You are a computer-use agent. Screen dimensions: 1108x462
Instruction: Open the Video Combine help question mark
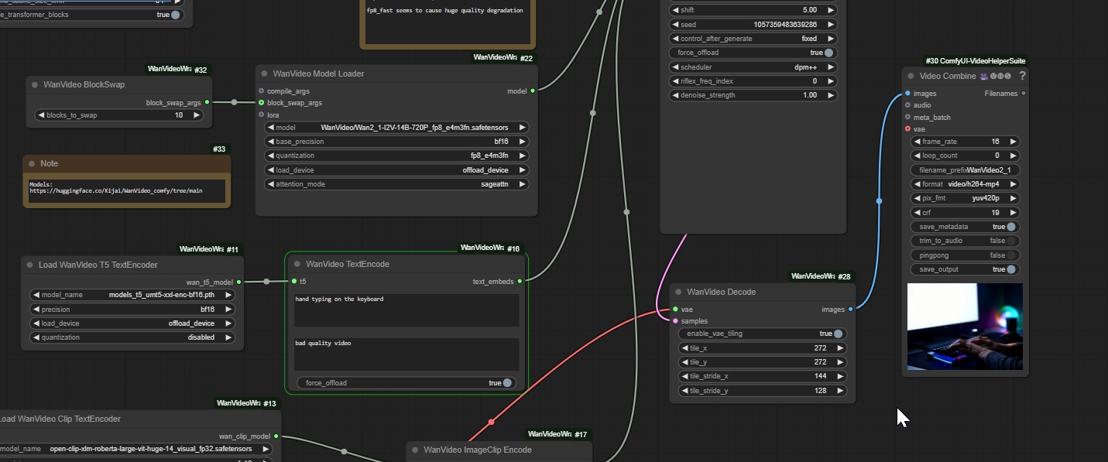pyautogui.click(x=1022, y=76)
